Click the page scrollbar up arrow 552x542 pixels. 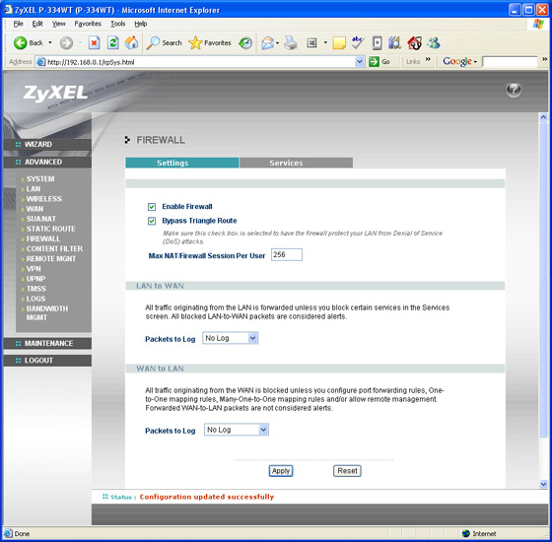tap(543, 117)
